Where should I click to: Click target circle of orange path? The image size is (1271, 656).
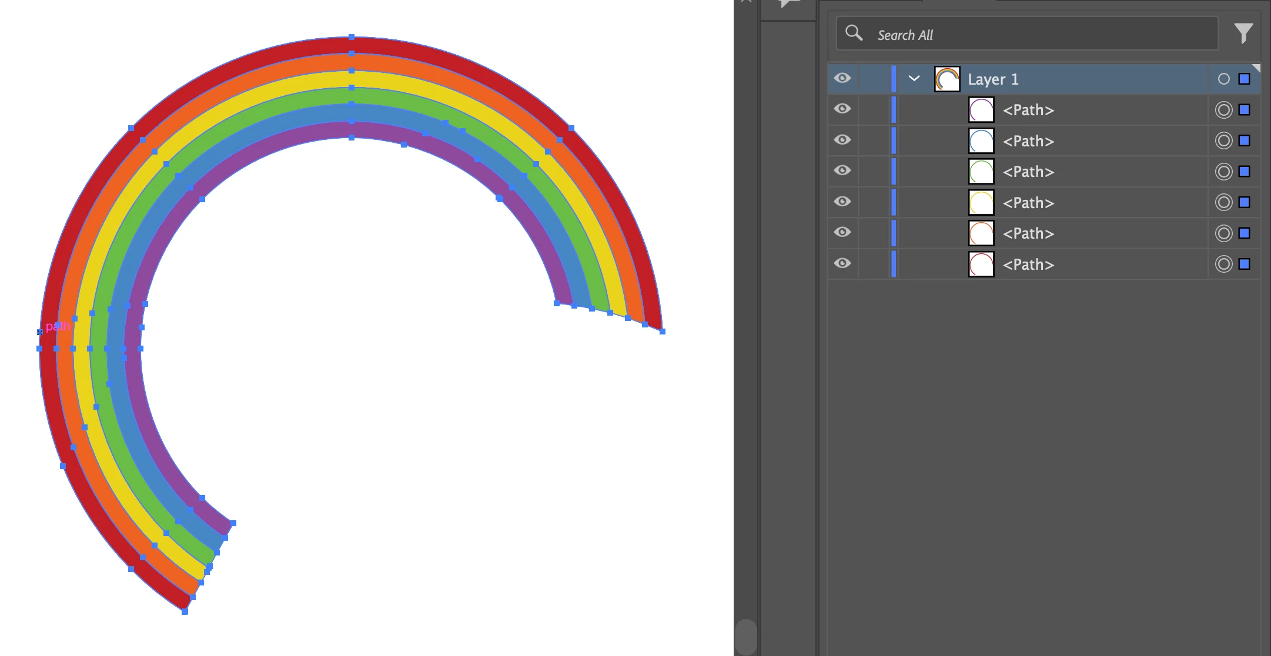tap(1223, 233)
